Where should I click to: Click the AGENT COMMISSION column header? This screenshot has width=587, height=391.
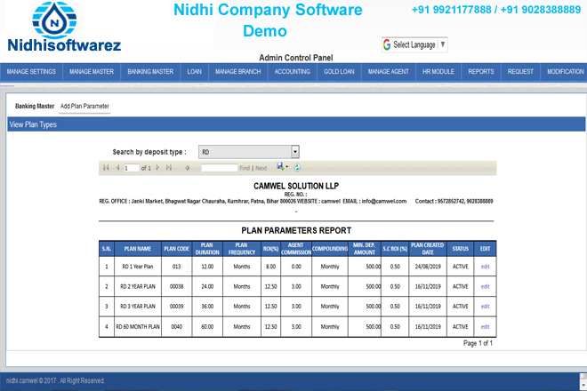[x=296, y=249]
